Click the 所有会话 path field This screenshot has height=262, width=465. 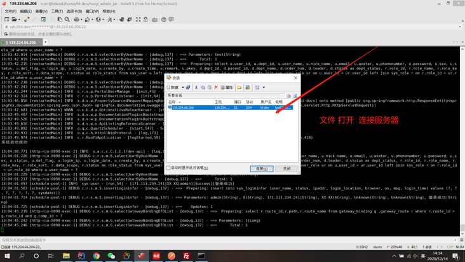click(x=226, y=95)
